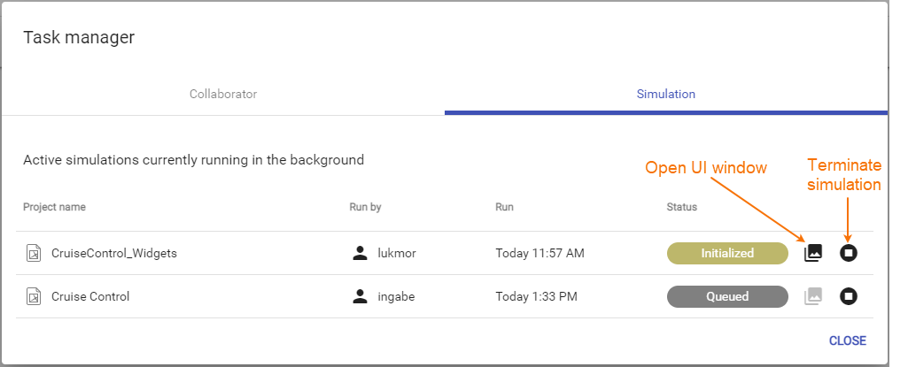908x367 pixels.
Task: Click the Initialized status badge
Action: point(727,253)
